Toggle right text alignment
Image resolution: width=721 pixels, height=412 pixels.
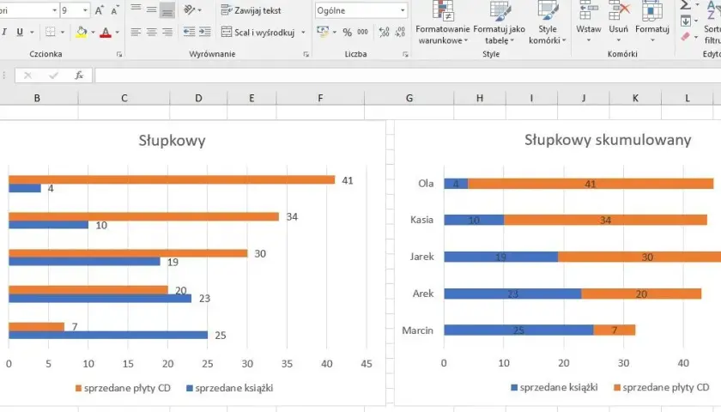pyautogui.click(x=167, y=32)
